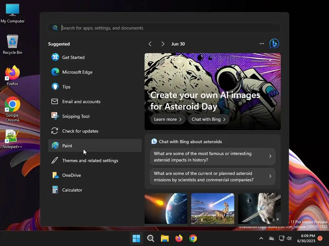
Task: Go to previous day arrow
Action: coord(150,44)
